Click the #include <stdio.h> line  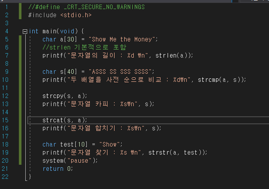point(60,15)
